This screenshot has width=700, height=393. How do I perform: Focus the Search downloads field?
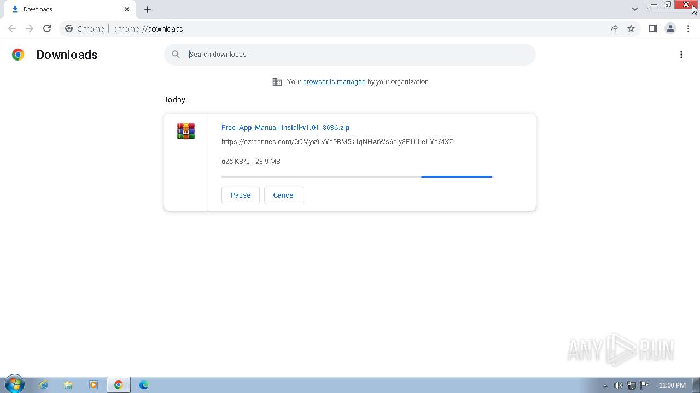point(350,54)
